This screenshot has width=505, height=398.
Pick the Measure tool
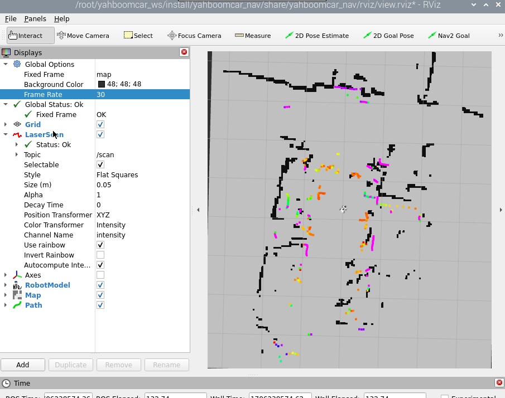coord(253,35)
